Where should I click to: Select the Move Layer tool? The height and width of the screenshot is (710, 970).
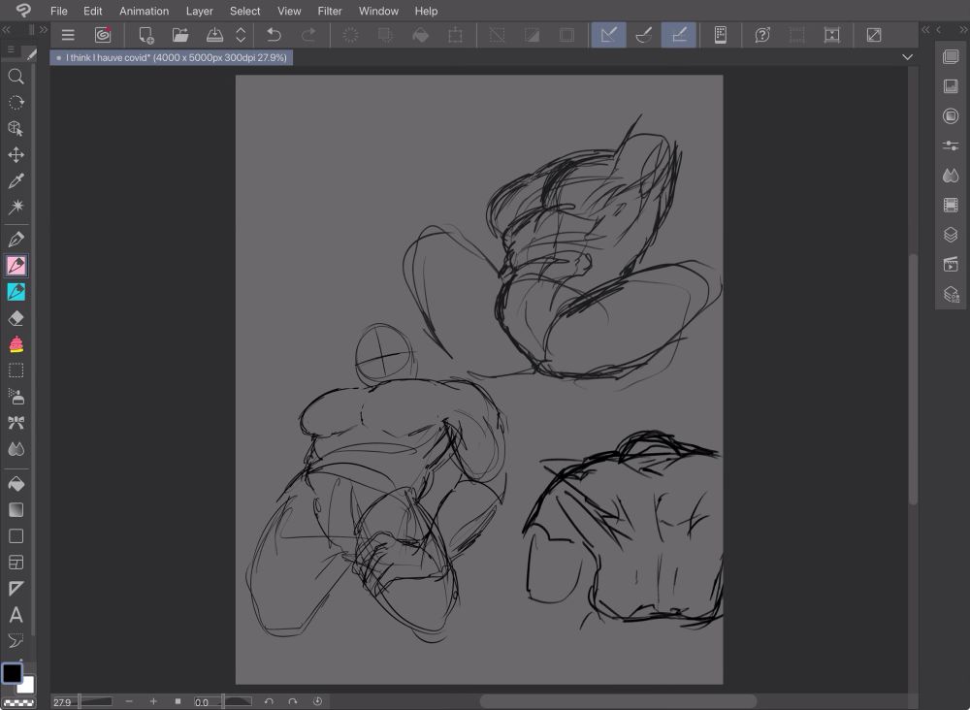[16, 155]
